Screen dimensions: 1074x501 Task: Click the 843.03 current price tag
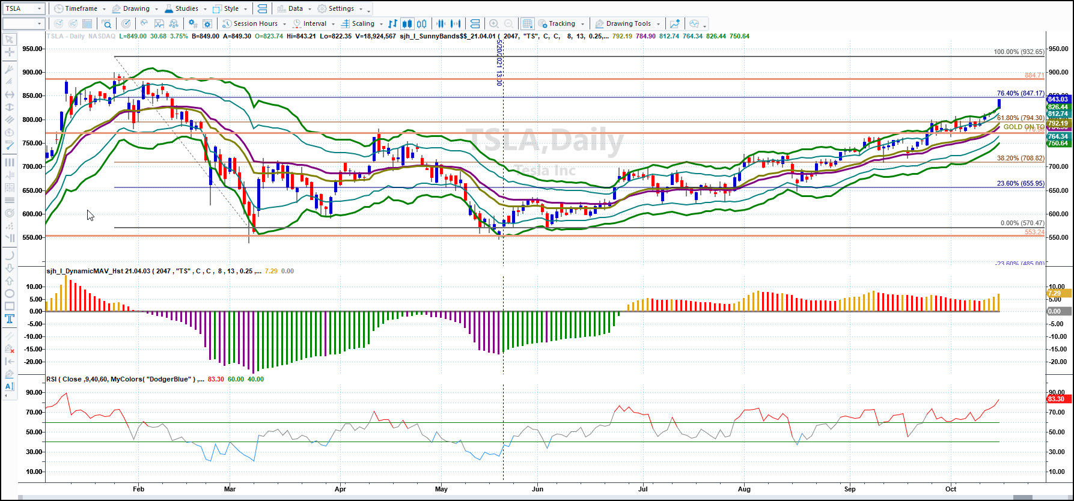[1058, 99]
